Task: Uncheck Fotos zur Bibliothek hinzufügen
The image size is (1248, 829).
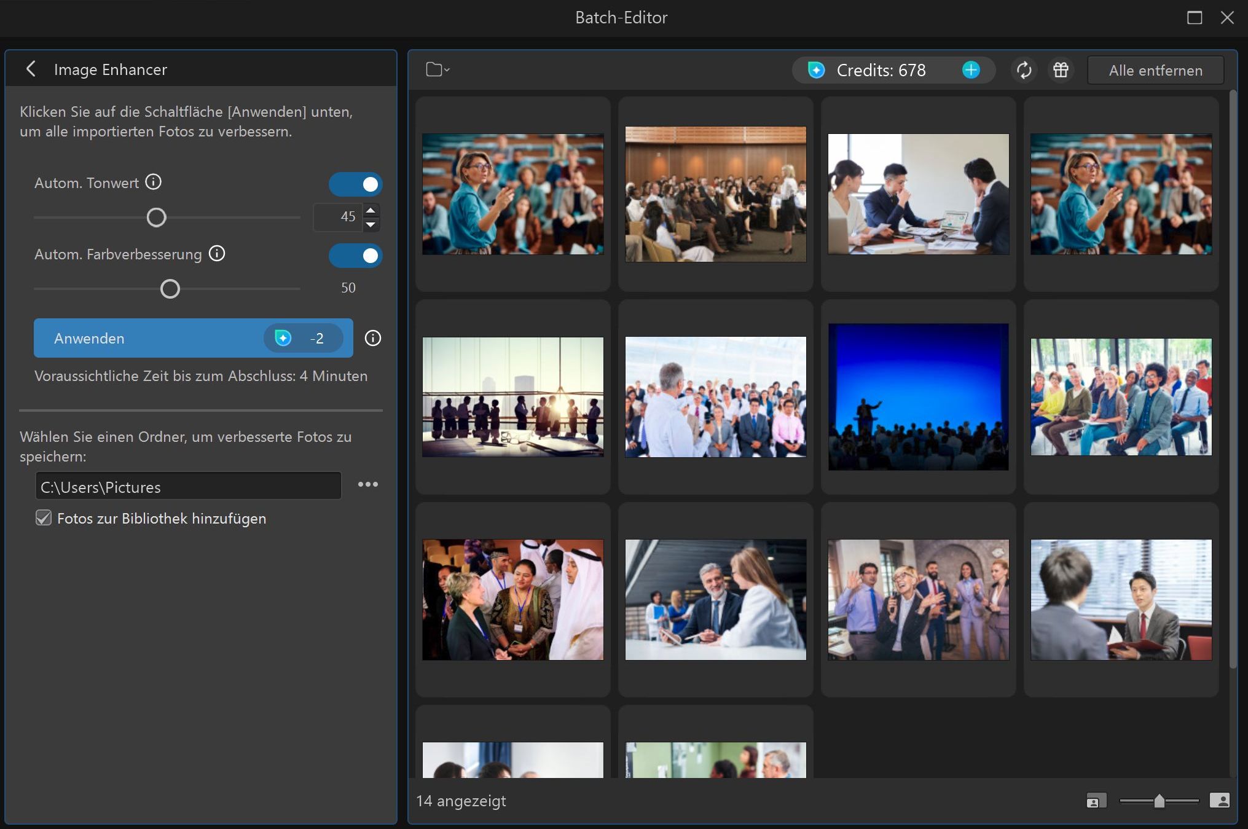Action: click(x=44, y=518)
